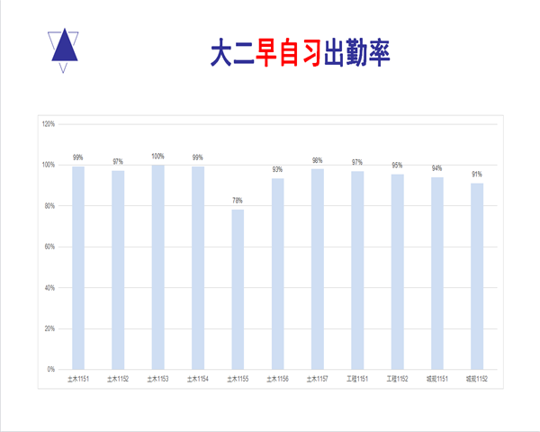The image size is (540, 432).
Task: Click the 78% data label
Action: (x=238, y=201)
